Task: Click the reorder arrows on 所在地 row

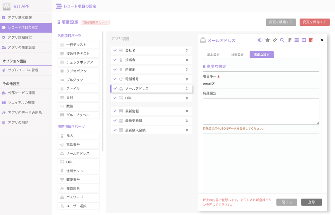Action: tap(187, 69)
